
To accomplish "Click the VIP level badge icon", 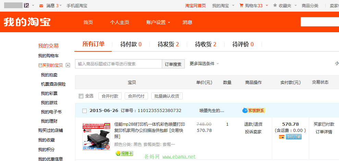I will point(26,5).
